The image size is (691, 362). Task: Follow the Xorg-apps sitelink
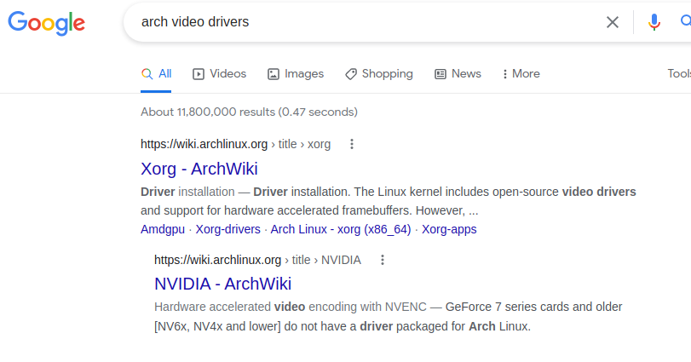coord(449,229)
